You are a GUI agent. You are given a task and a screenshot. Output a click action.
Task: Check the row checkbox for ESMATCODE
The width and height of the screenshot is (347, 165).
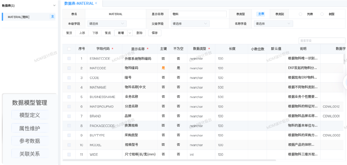click(69, 58)
